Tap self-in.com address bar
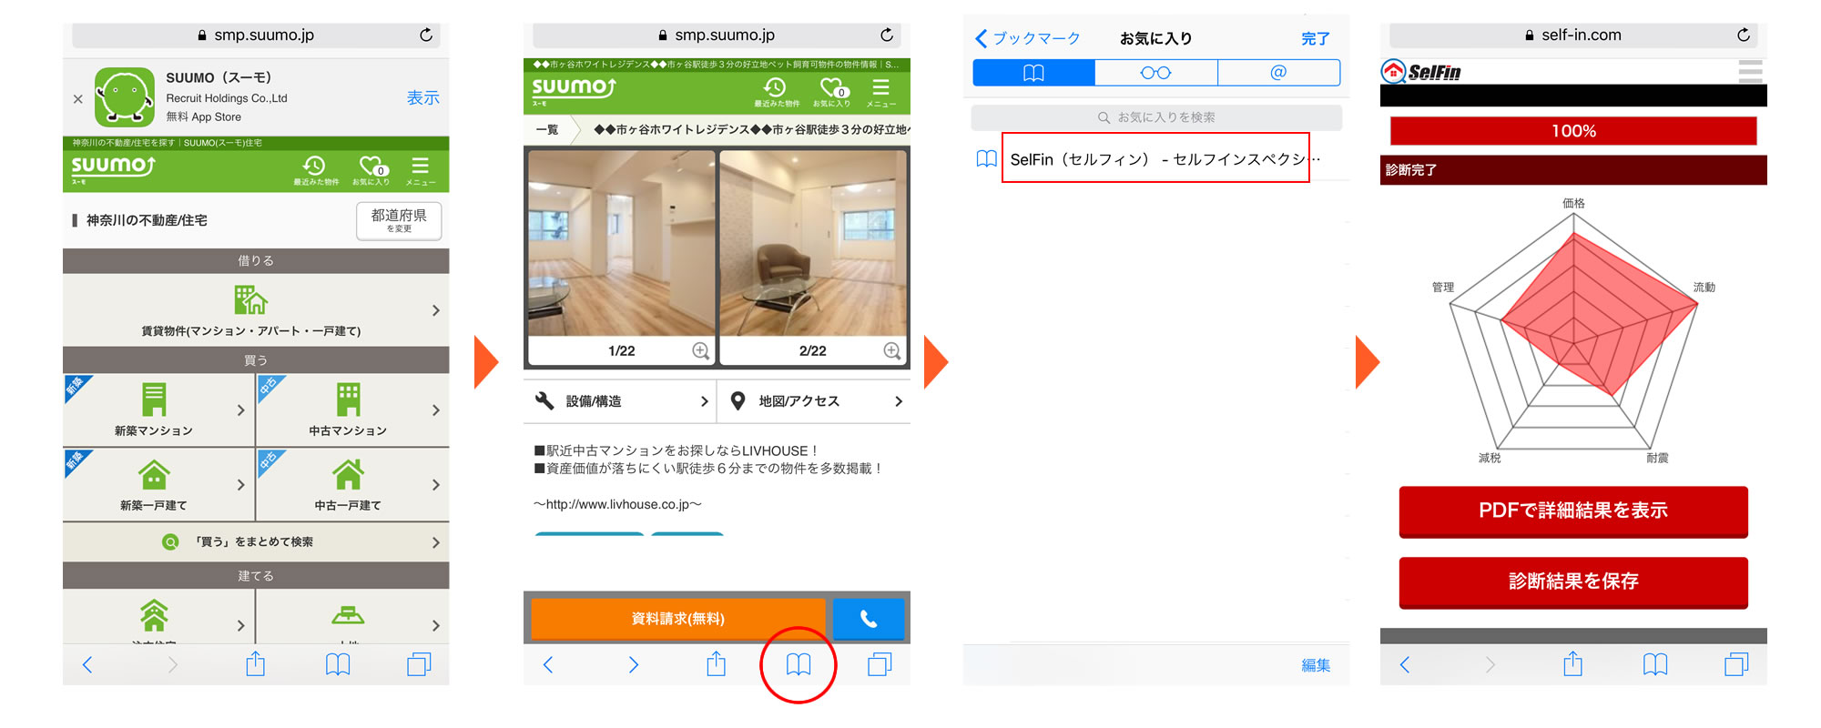The image size is (1821, 728). coord(1573,35)
